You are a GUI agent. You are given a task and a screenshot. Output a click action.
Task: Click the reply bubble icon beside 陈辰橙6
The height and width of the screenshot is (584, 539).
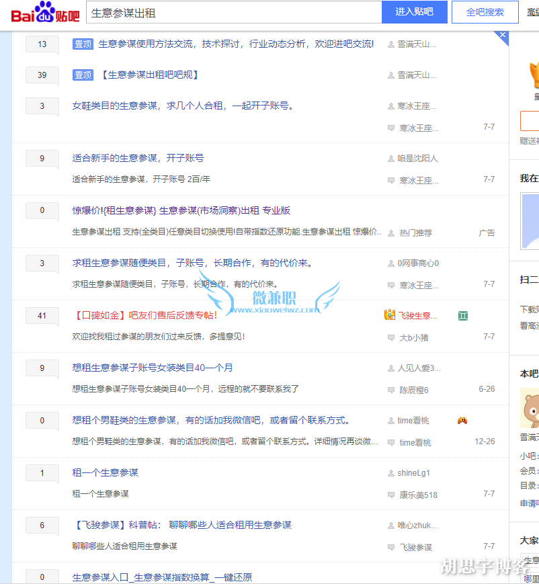391,390
